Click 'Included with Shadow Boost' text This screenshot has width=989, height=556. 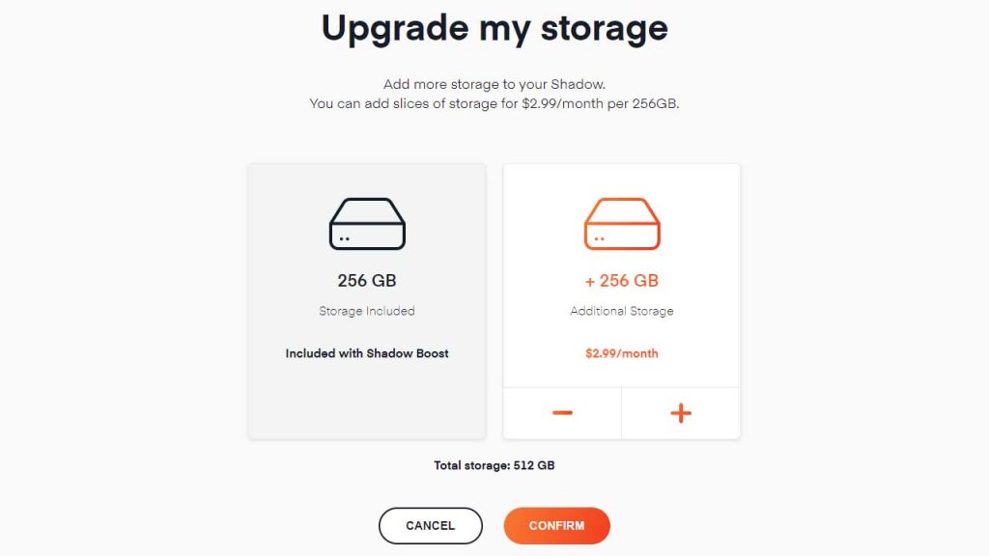click(x=367, y=353)
